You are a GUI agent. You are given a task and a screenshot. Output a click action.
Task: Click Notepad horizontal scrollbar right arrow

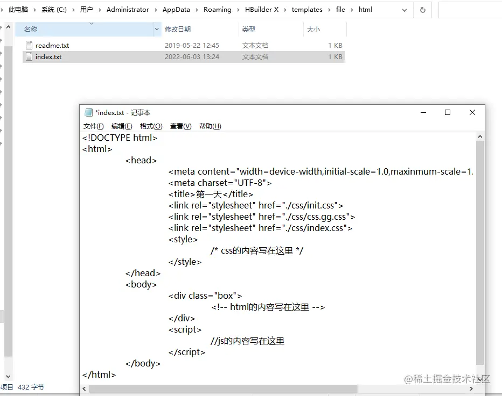471,388
